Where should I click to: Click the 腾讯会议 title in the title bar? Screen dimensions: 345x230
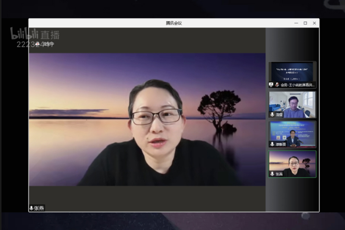click(174, 23)
